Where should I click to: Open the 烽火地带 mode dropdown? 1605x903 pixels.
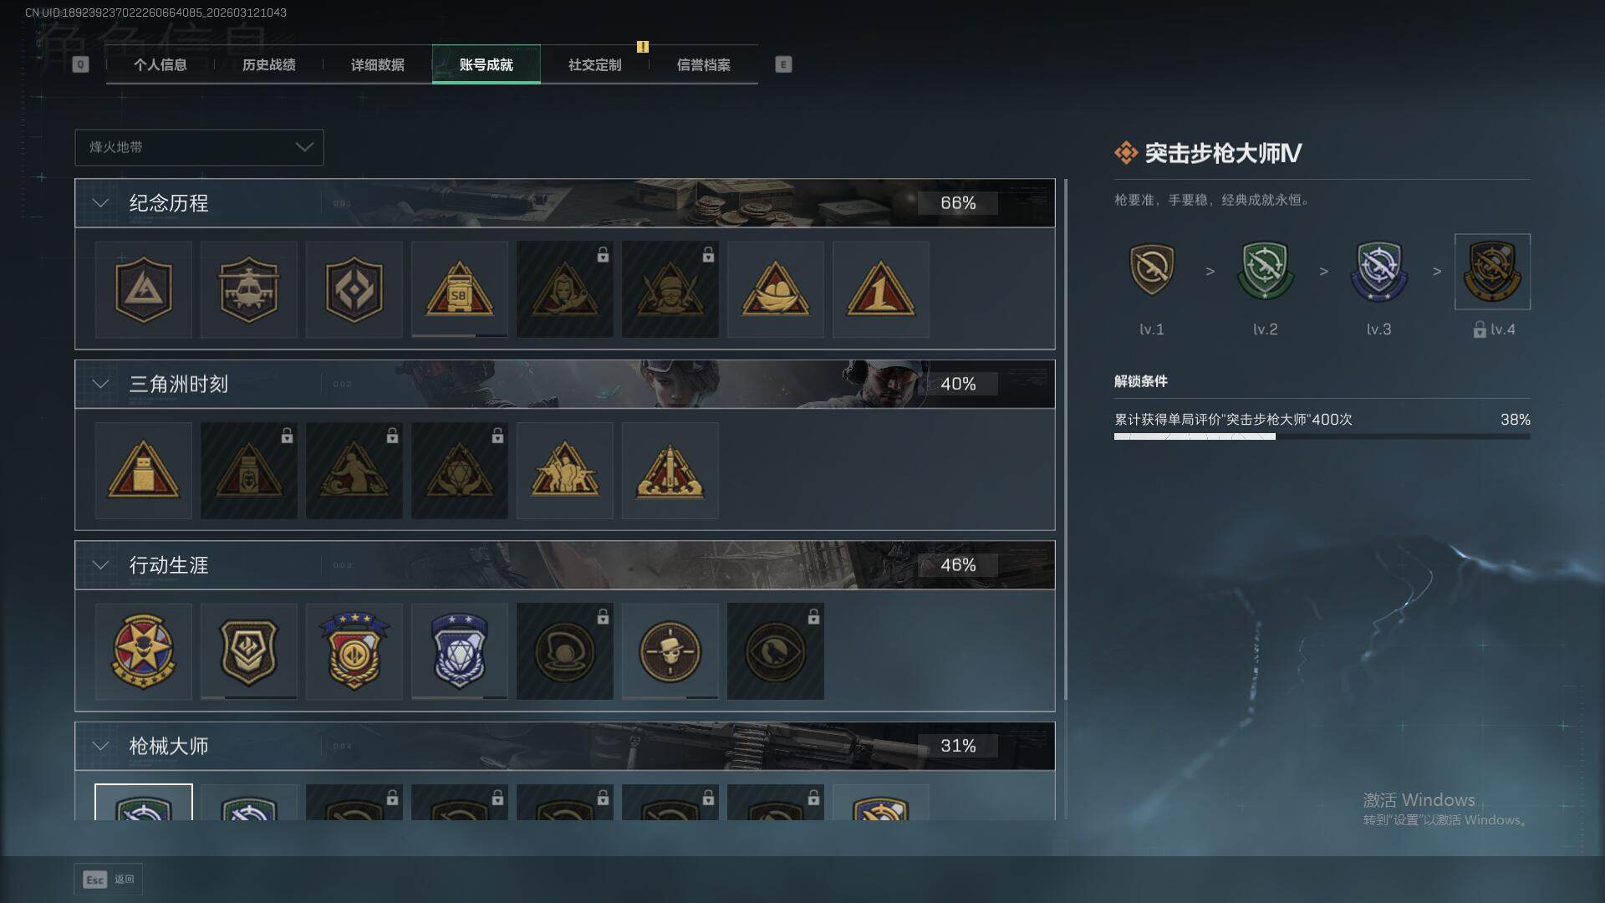(199, 147)
